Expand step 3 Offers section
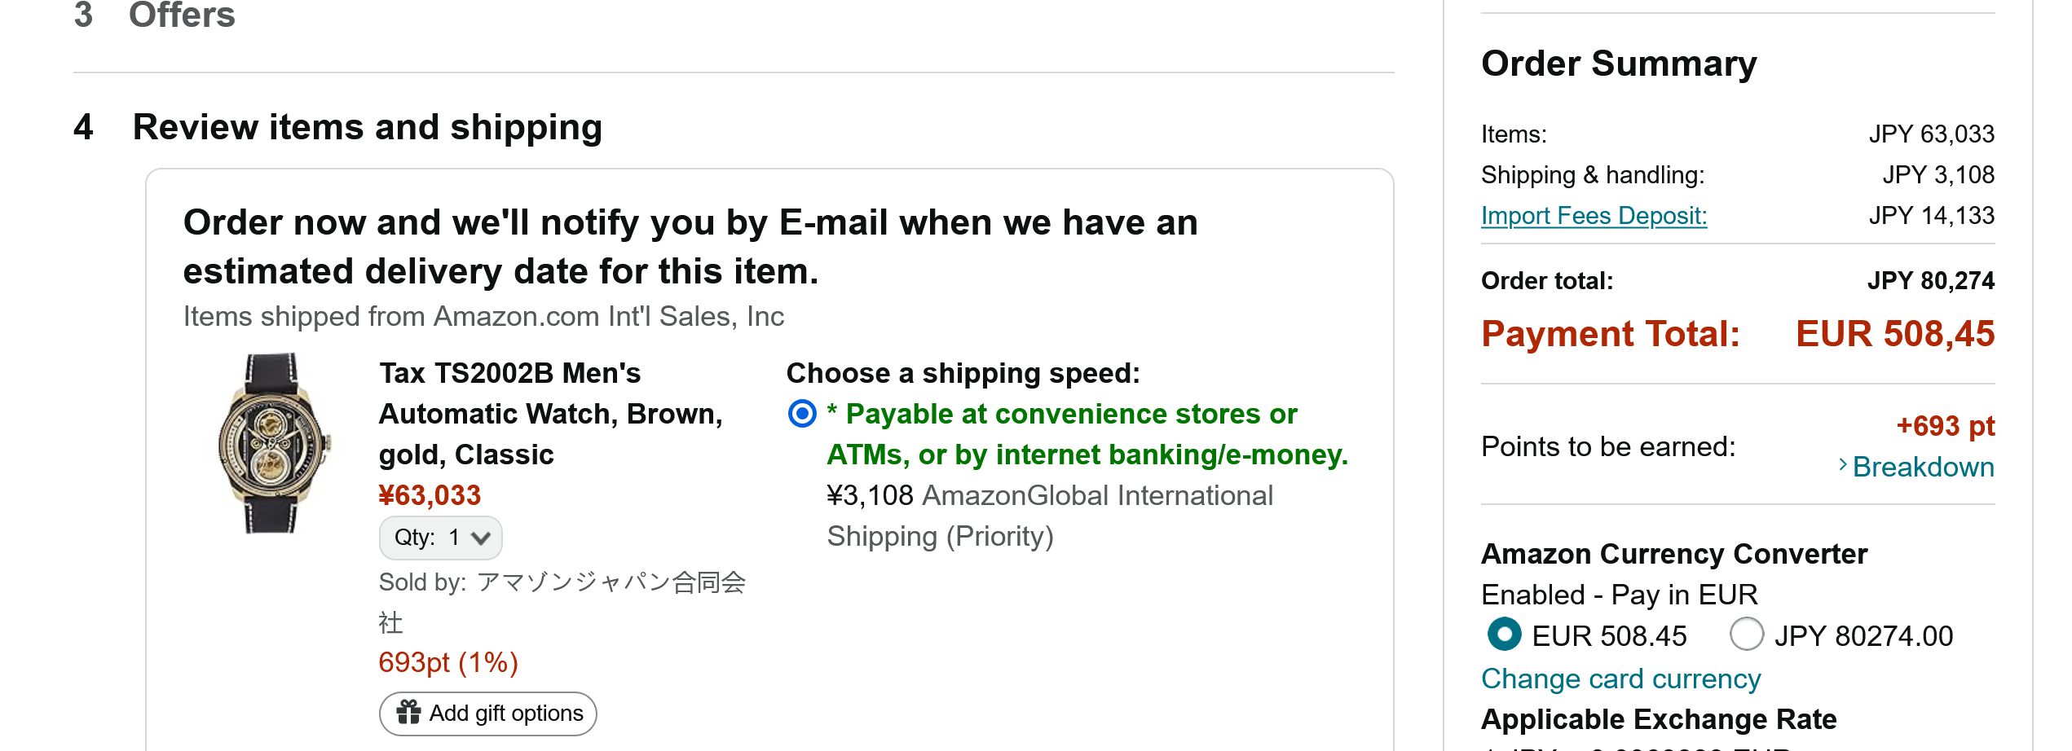This screenshot has width=2072, height=751. pos(181,15)
